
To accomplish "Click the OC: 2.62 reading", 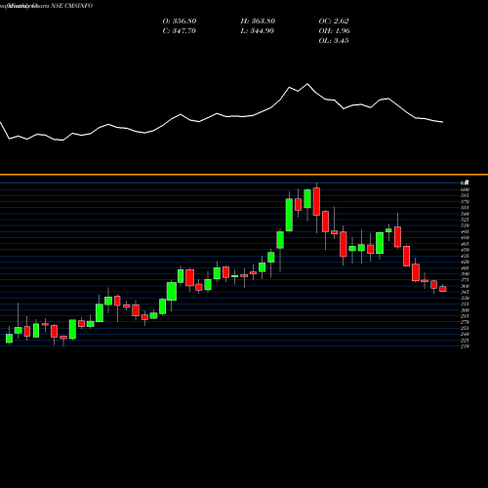I will click(334, 21).
